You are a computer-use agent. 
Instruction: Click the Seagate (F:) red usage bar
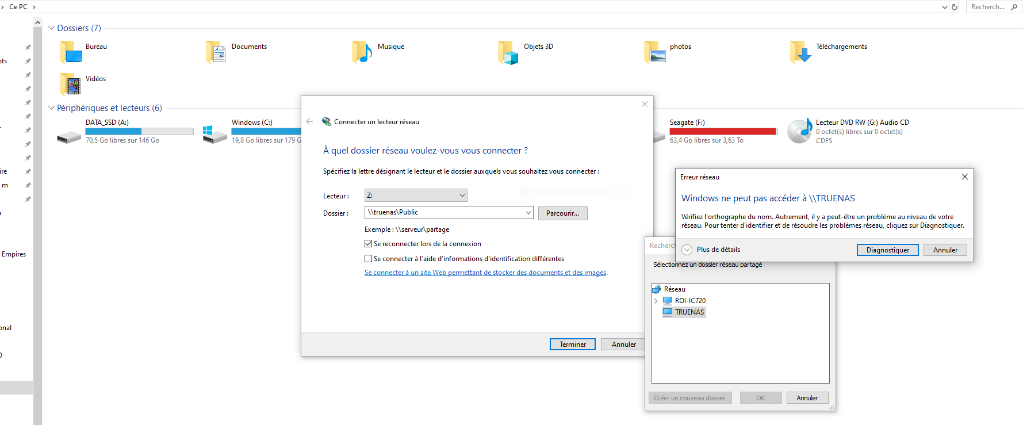tap(723, 132)
